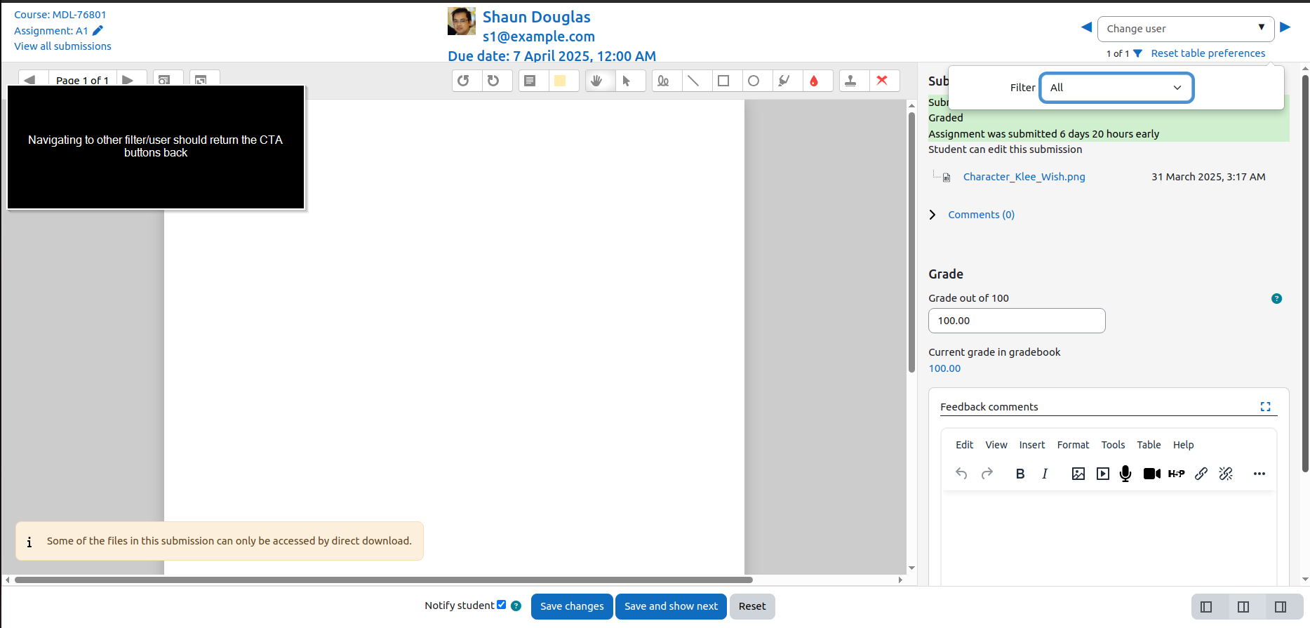1310x628 pixels.
Task: Click the grade out of 100 field
Action: click(x=1017, y=321)
